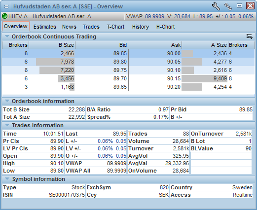Switch to the Trades tab
The image size is (257, 210).
click(91, 27)
